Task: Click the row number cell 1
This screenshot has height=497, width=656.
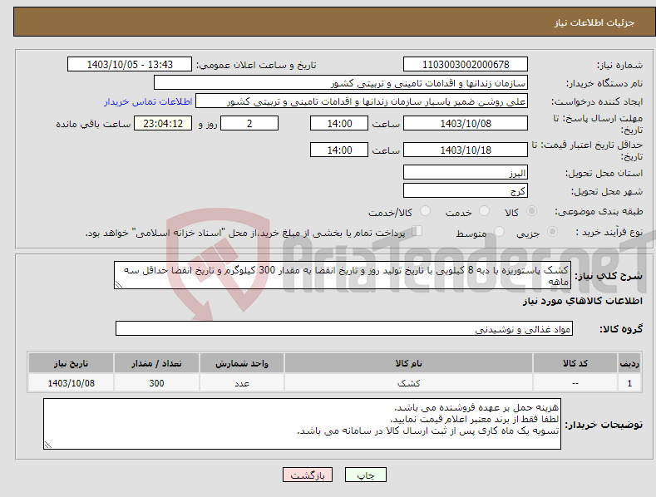Action: tap(629, 383)
